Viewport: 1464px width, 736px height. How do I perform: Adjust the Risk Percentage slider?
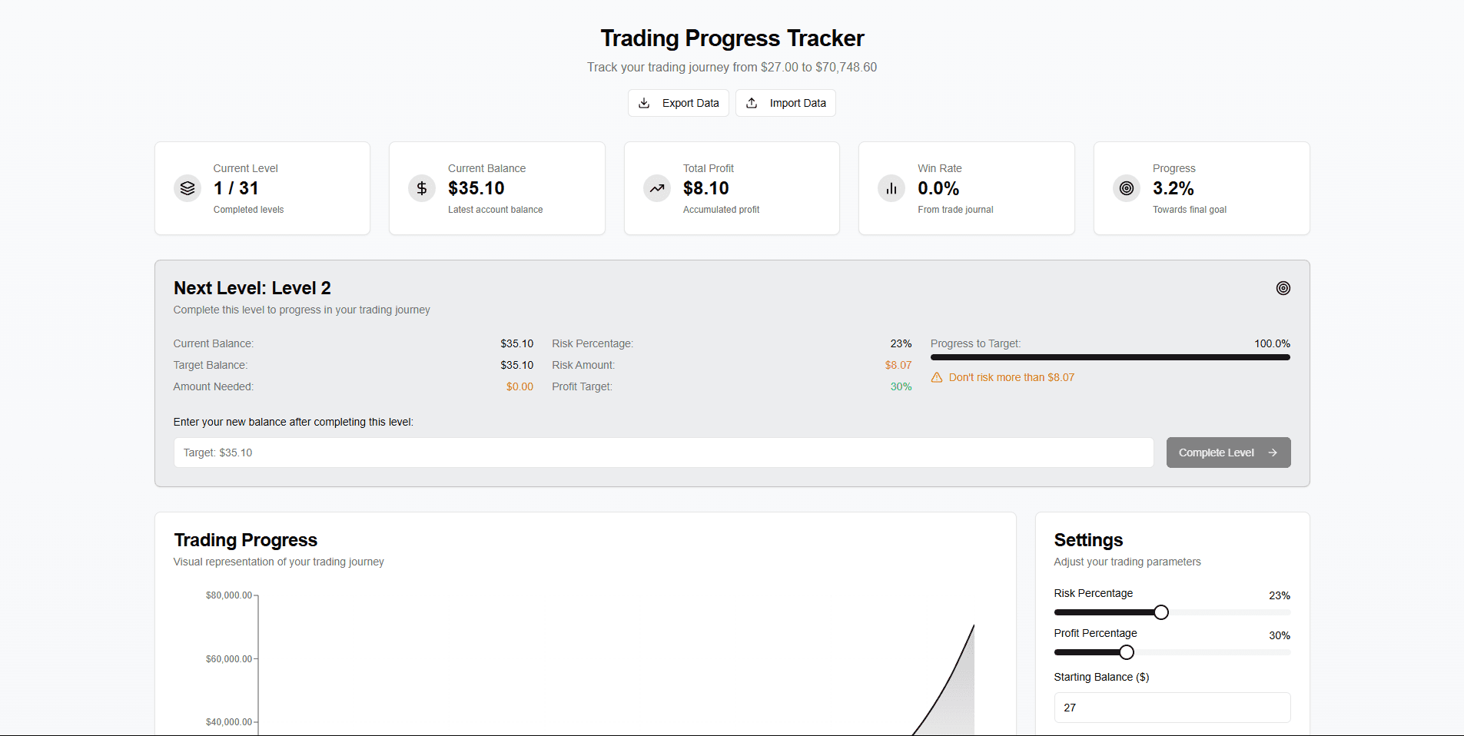coord(1160,612)
